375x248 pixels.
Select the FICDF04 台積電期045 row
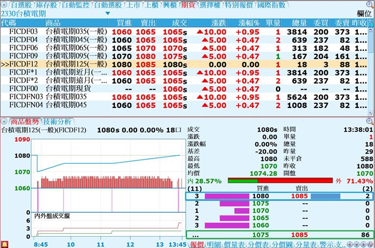(x=184, y=40)
